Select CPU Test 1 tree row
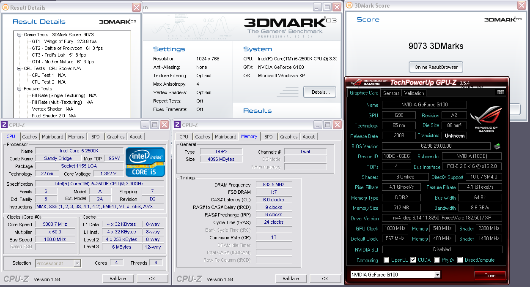This screenshot has width=530, height=287. tap(49, 75)
